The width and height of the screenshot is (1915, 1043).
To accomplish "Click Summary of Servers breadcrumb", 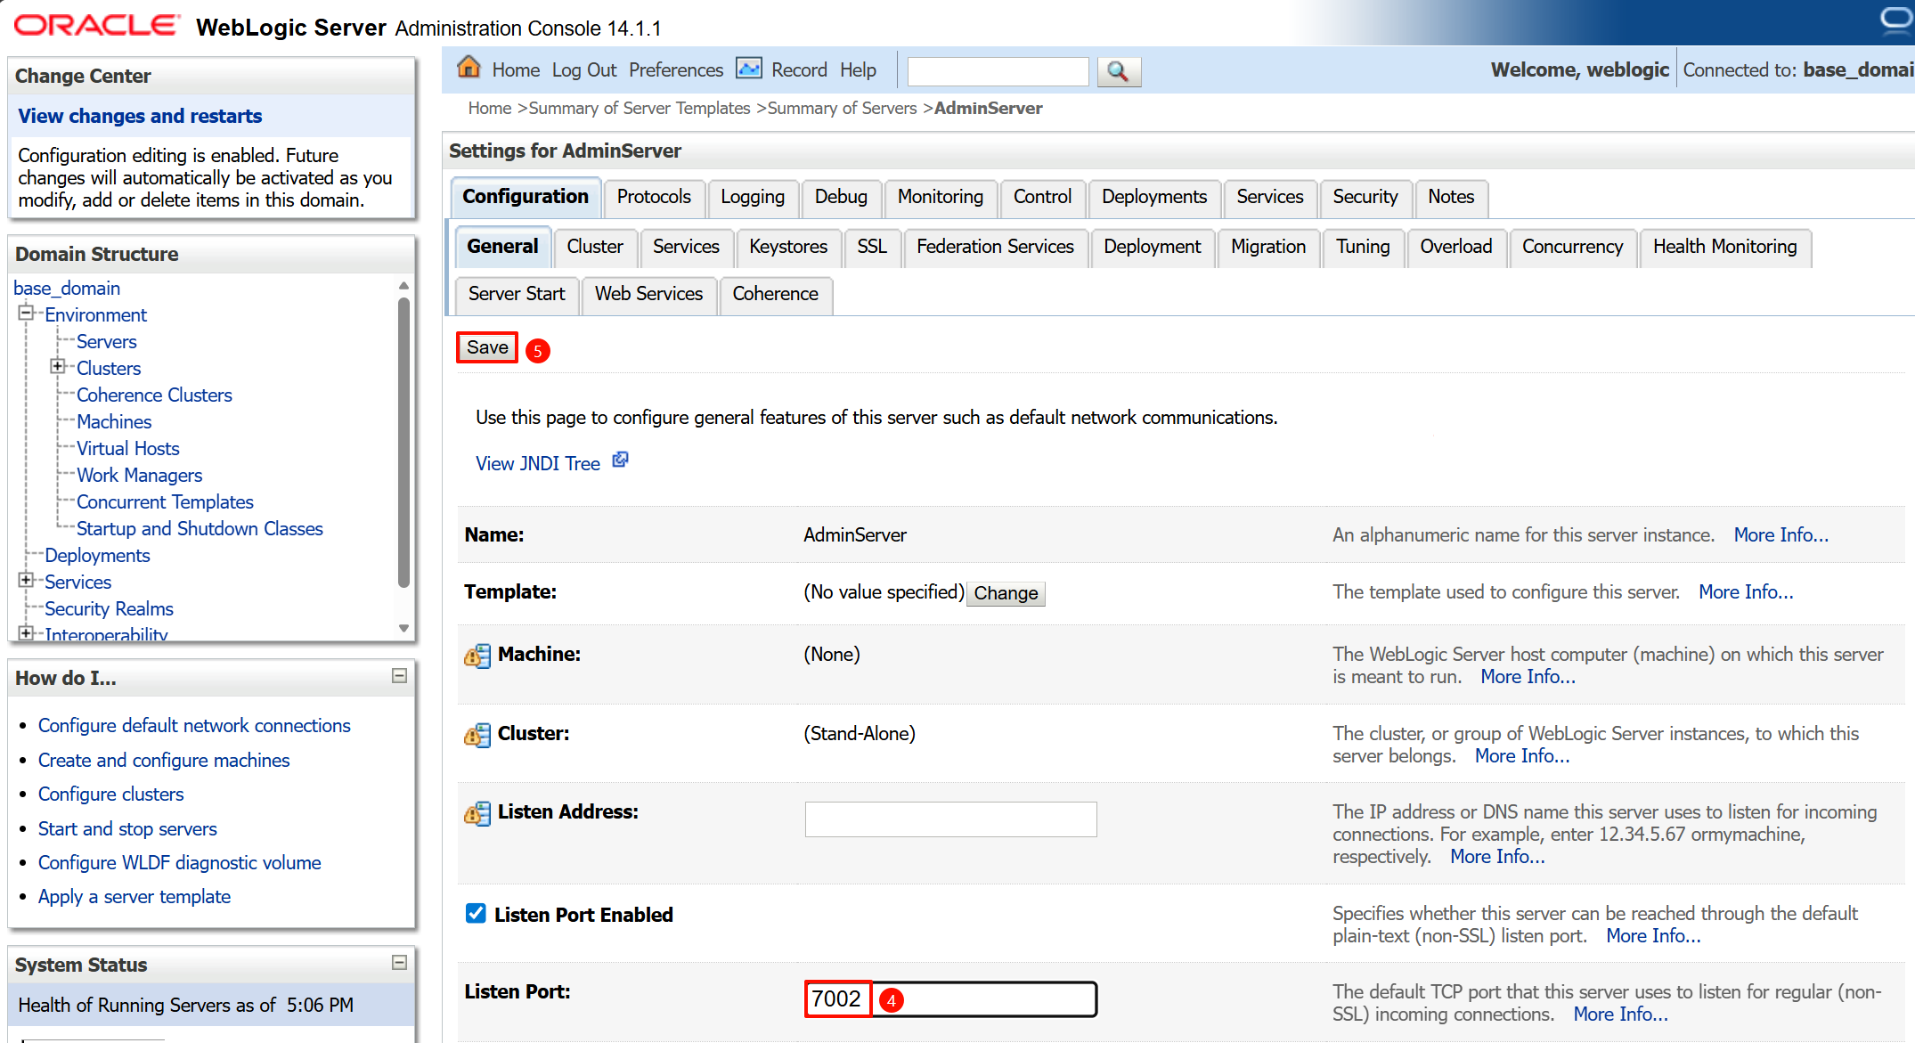I will click(842, 109).
